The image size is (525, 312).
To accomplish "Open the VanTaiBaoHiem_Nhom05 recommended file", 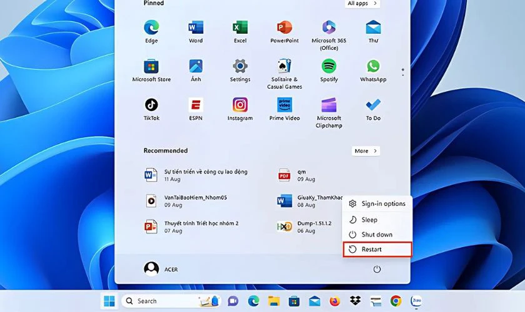I will click(x=186, y=201).
